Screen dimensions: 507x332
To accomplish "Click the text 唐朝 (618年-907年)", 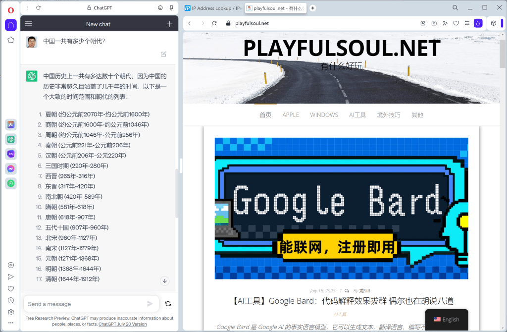I will coord(70,217).
